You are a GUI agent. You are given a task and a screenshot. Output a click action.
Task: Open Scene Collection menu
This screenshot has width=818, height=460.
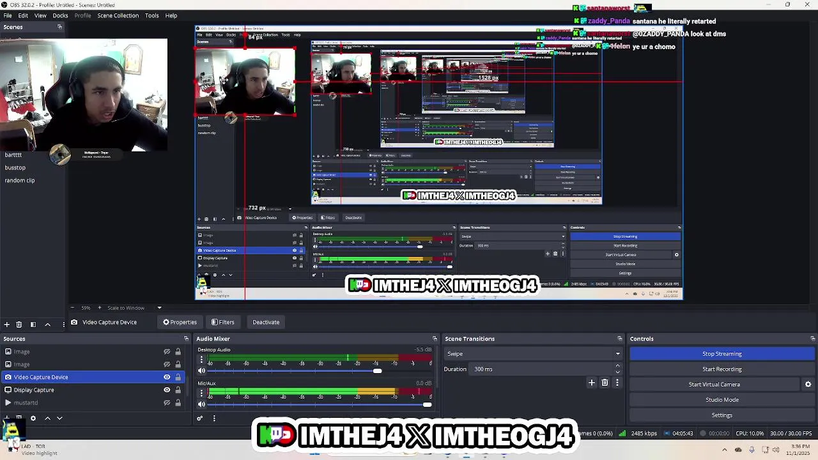[x=118, y=15]
